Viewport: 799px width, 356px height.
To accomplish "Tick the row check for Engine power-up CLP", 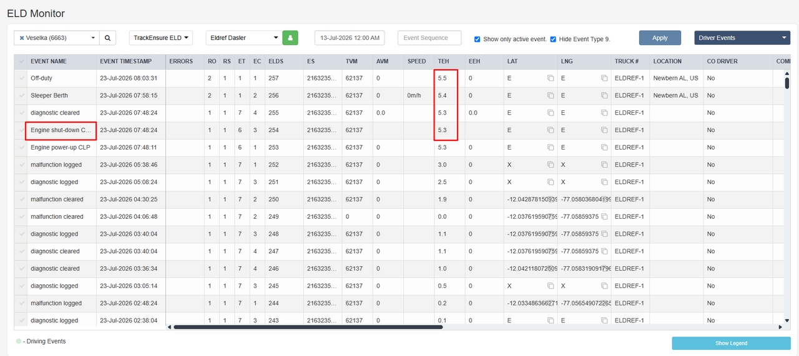I will coord(22,148).
